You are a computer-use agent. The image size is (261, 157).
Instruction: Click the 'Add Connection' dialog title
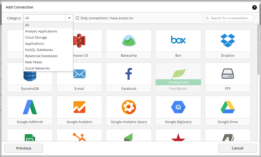click(20, 7)
